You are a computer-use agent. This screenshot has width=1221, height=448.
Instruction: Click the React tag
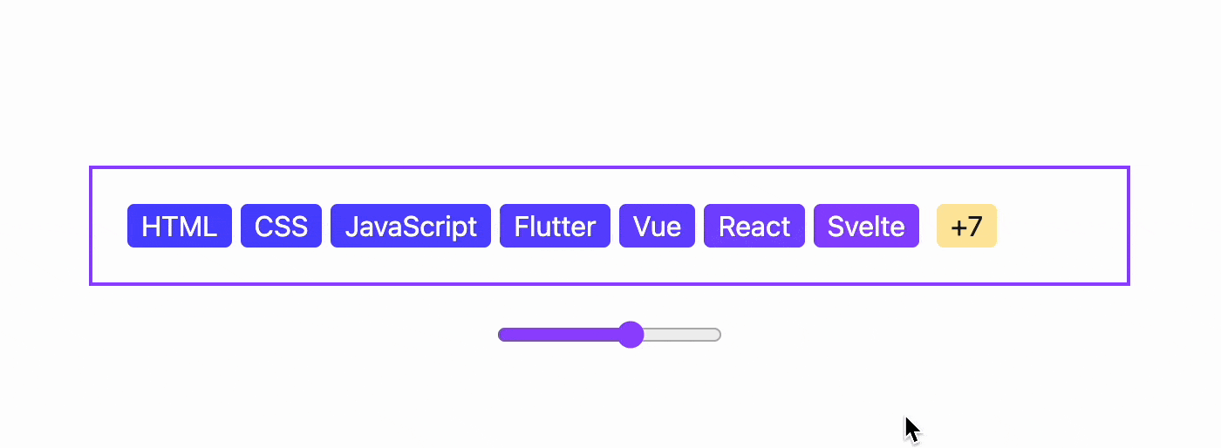click(x=754, y=227)
